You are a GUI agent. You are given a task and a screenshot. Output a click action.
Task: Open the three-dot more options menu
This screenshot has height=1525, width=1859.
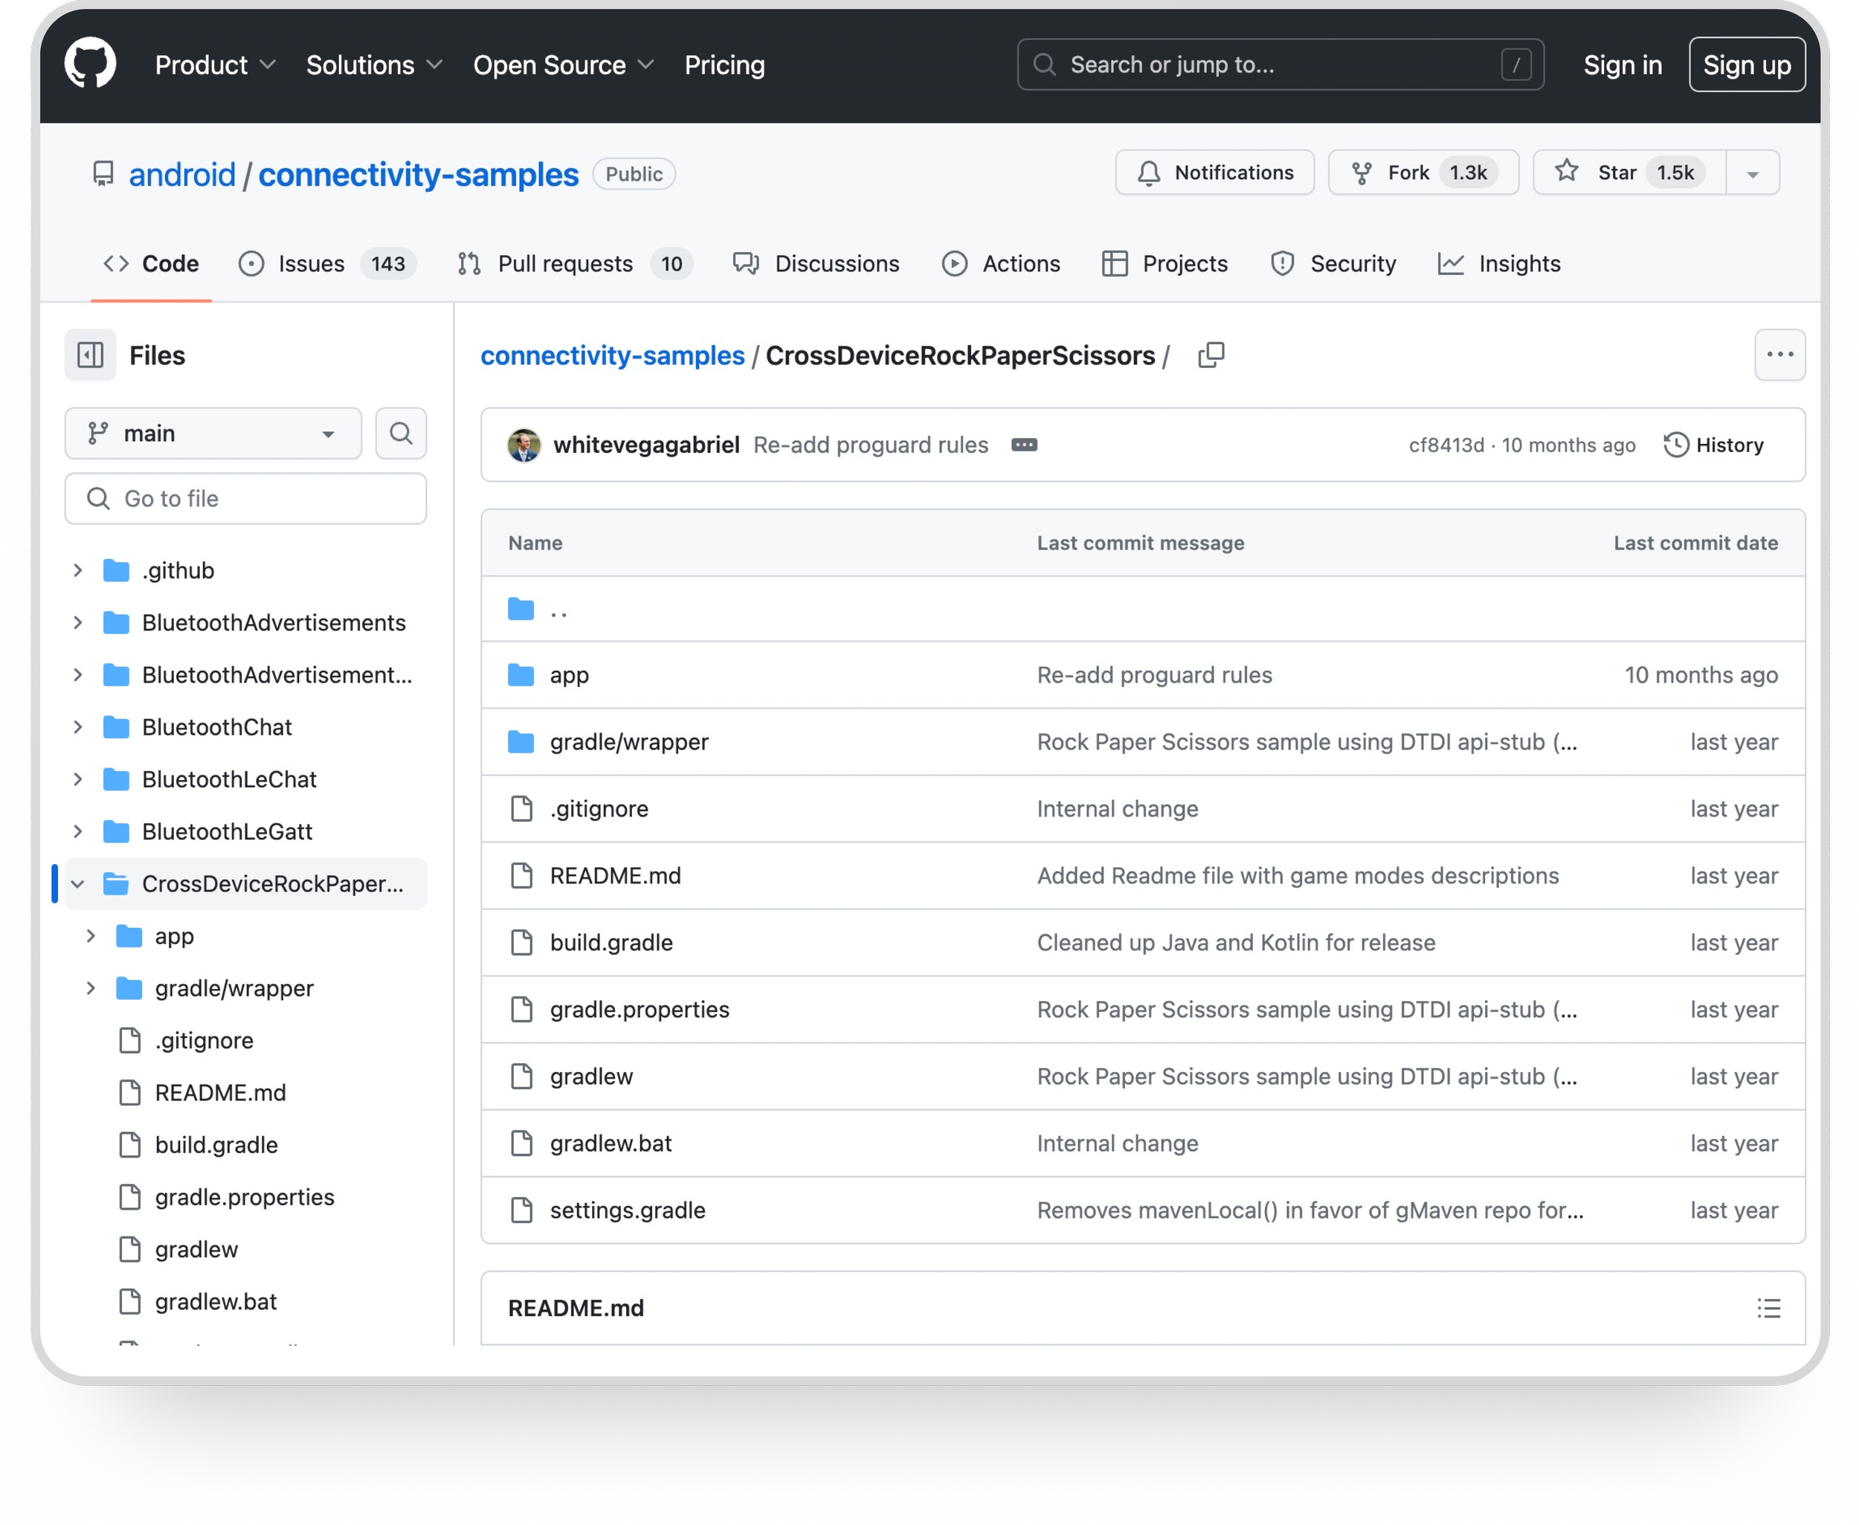click(1779, 355)
